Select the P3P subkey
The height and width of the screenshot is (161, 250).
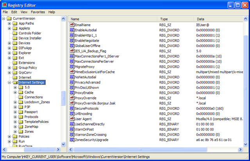(x=27, y=107)
